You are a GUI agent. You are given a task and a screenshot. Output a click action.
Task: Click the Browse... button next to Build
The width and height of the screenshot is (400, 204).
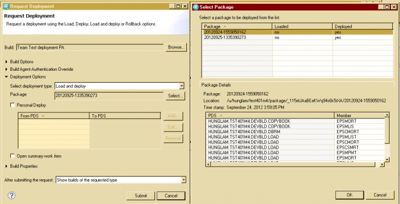point(176,47)
